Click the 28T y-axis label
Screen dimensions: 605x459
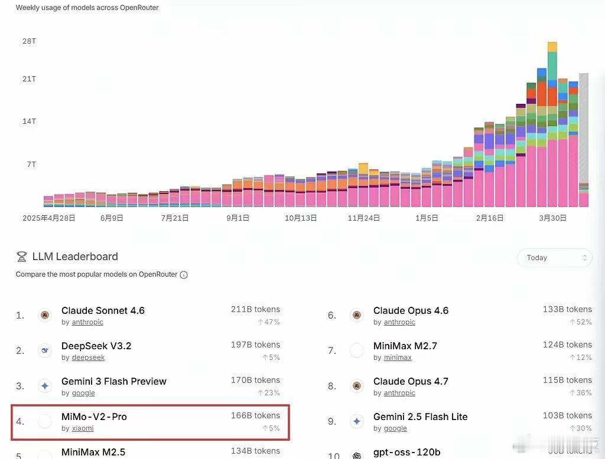coord(30,41)
